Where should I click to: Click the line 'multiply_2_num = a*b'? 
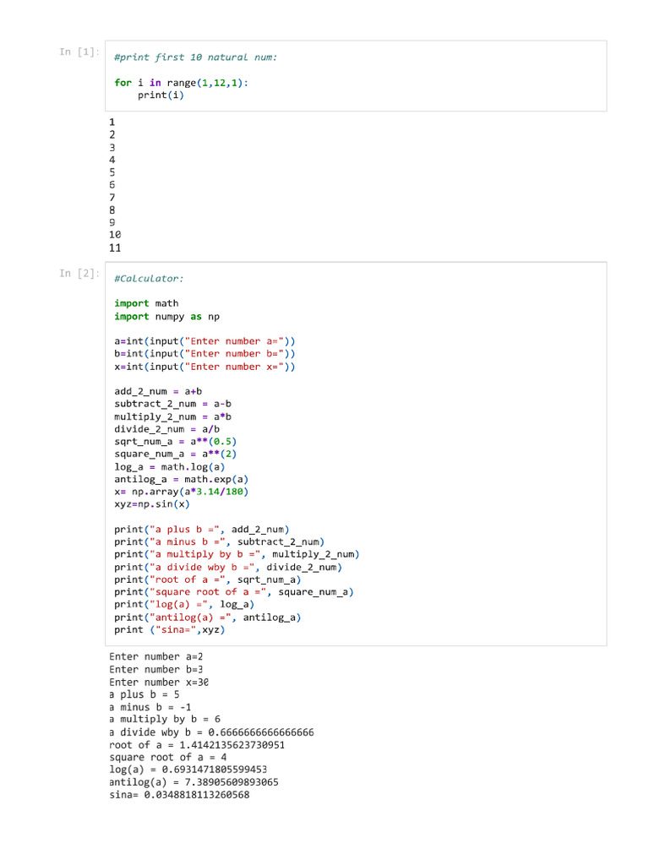coord(172,416)
